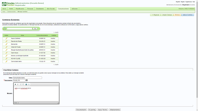Click the insert link icon in editor toolbar
Image resolution: width=198 pixels, height=111 pixels.
pos(26,84)
